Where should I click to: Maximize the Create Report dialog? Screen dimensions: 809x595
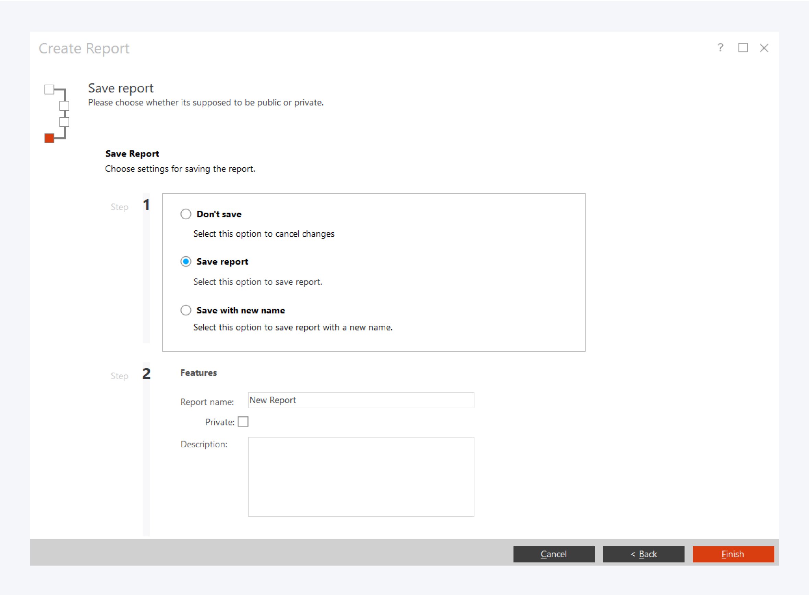click(743, 48)
